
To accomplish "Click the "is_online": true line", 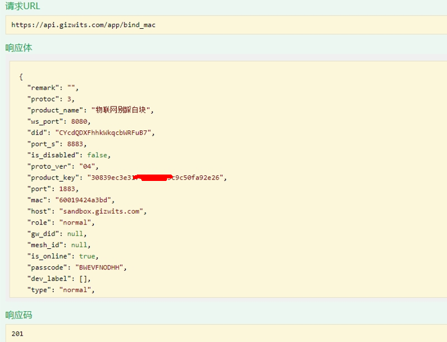I will (63, 256).
